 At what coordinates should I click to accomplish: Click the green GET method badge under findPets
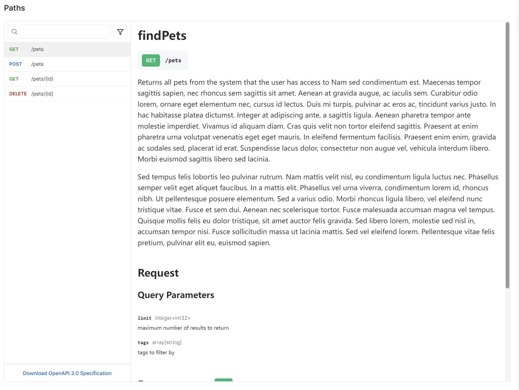click(151, 60)
